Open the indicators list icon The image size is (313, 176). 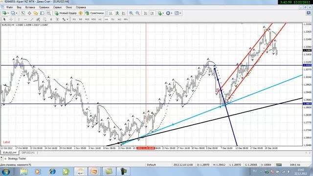[159, 13]
